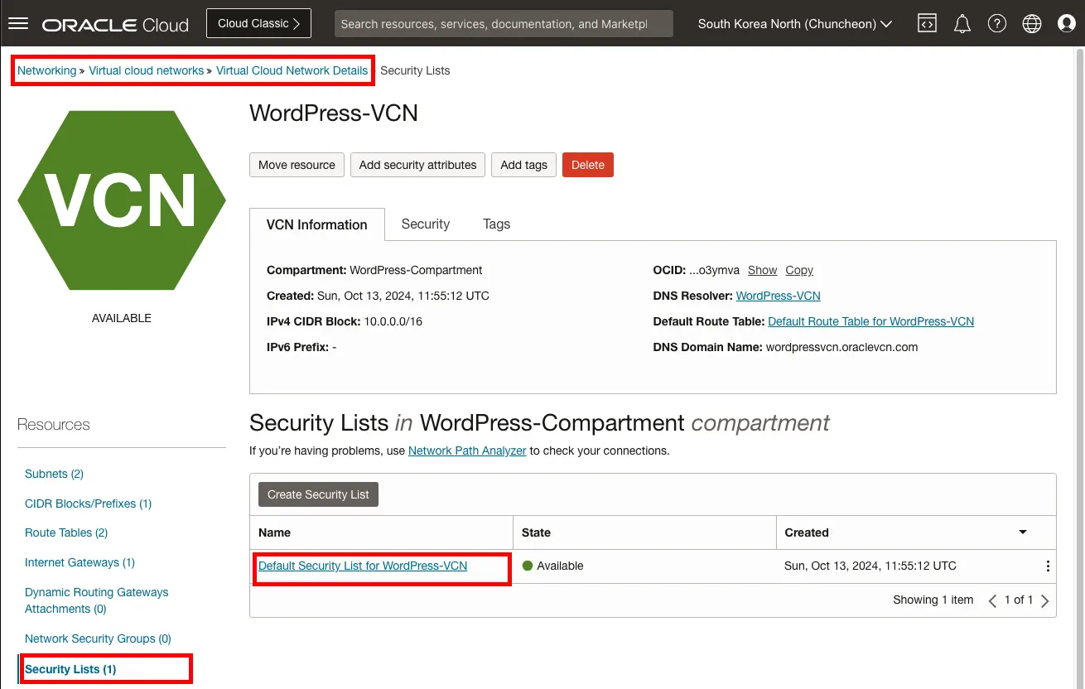Click Add security attributes button
Screen dimensions: 1085x689
pos(417,165)
